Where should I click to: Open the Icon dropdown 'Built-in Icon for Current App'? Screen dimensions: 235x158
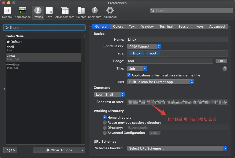160,82
